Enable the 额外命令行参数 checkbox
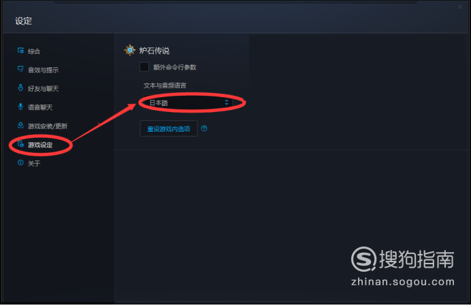The width and height of the screenshot is (471, 305). 144,67
